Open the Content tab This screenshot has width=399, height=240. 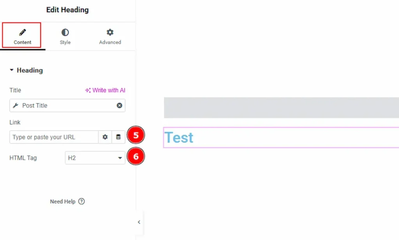coord(23,36)
